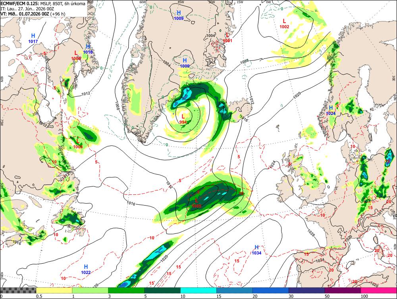The width and height of the screenshot is (397, 299).
Task: Click the '60W' longitude label
Action: 143,2
